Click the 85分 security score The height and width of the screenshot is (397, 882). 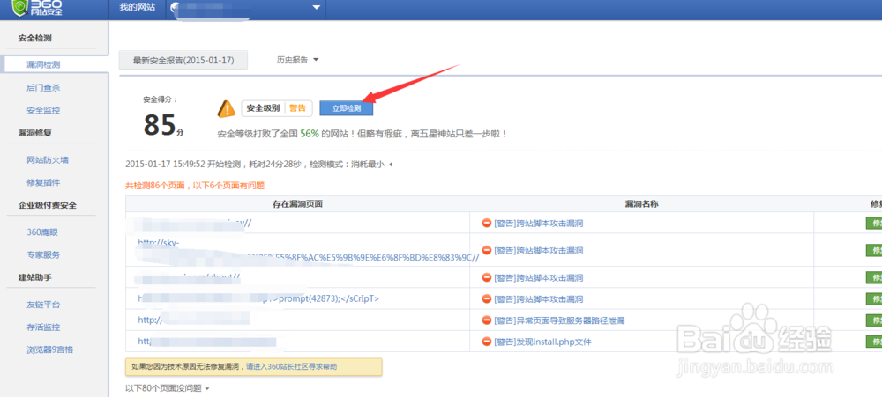163,125
